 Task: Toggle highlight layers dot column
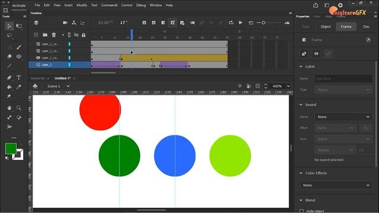tap(63, 35)
